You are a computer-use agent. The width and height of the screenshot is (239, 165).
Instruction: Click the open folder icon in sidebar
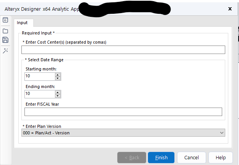pyautogui.click(x=5, y=31)
